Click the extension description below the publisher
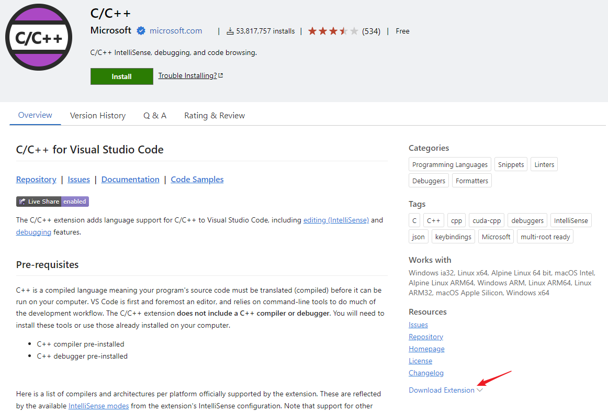This screenshot has height=412, width=608. tap(174, 52)
